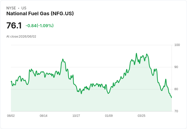Click the National Fuel Gas (NFG.US) title
This screenshot has height=129, width=187.
click(x=40, y=14)
